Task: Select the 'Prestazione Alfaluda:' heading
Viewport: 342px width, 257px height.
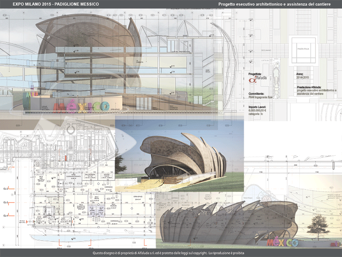Action: (309, 87)
